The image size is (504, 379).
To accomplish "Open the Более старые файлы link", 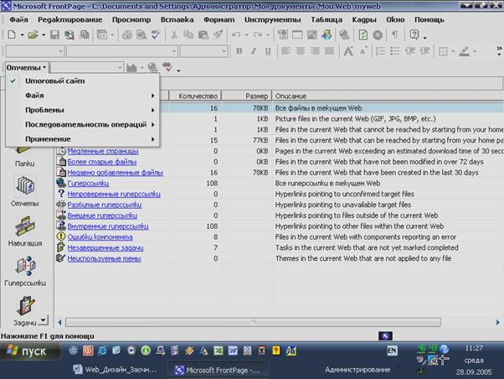I will pos(102,162).
